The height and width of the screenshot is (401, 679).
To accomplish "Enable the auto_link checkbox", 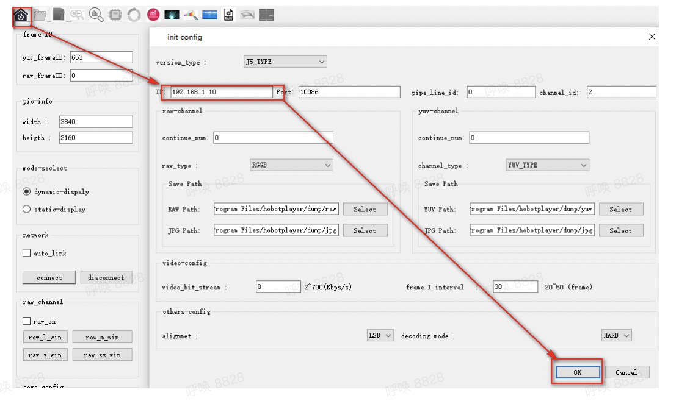I will (26, 253).
